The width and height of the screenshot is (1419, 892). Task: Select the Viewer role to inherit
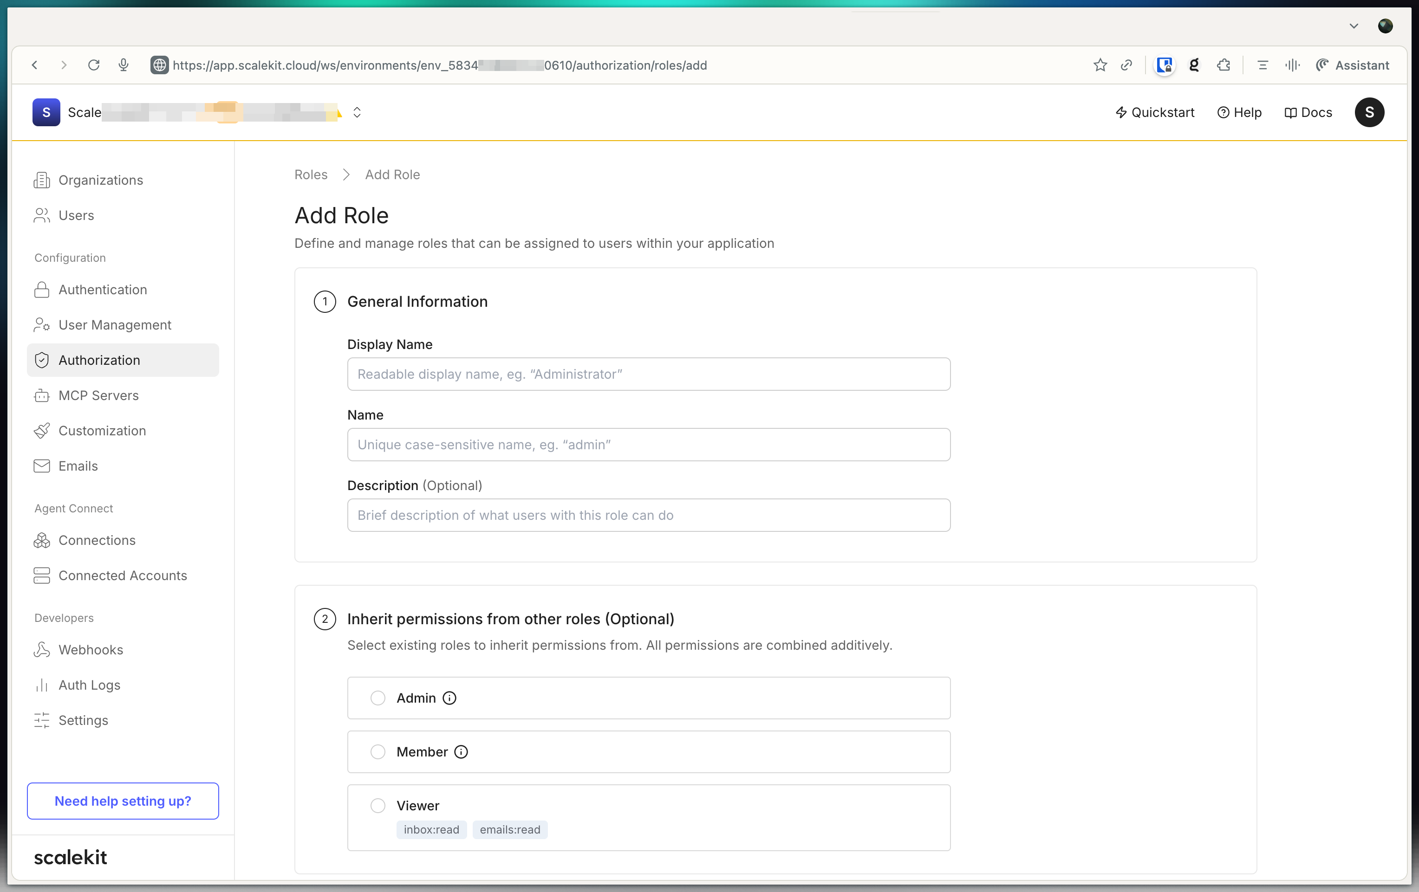378,805
